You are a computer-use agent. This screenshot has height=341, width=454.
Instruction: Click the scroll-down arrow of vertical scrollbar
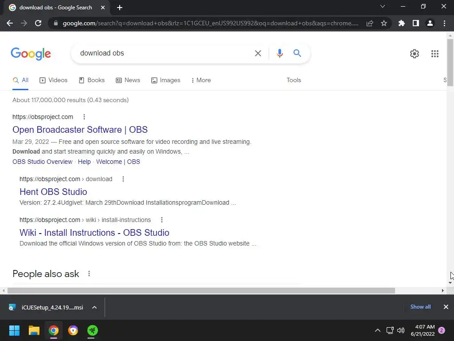point(450,283)
